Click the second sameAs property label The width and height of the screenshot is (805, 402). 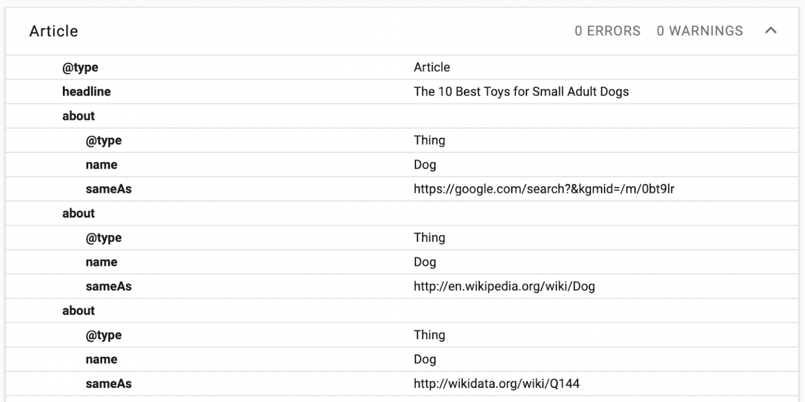[x=109, y=286]
